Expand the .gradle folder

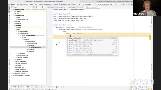[13, 11]
